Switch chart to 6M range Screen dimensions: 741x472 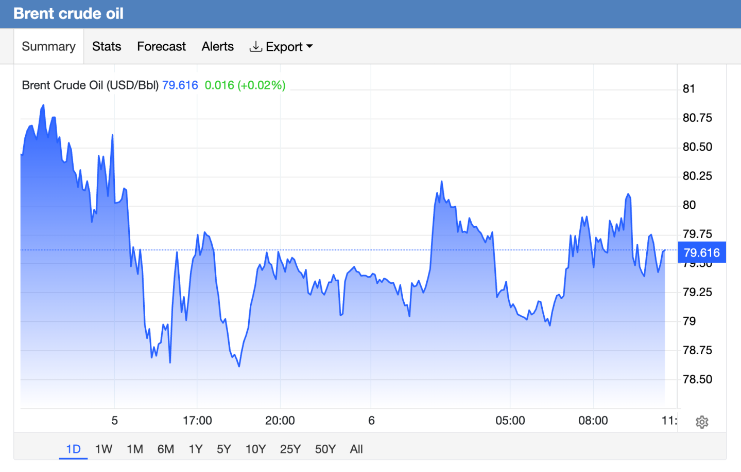tap(166, 449)
